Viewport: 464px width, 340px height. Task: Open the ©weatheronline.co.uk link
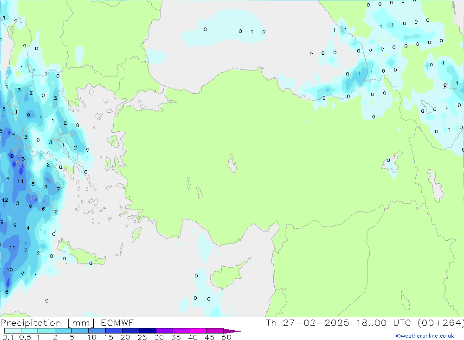(x=425, y=336)
